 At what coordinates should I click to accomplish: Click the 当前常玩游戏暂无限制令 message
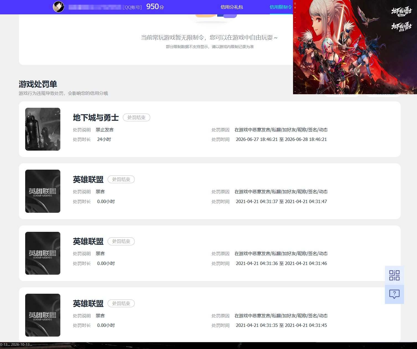(209, 38)
